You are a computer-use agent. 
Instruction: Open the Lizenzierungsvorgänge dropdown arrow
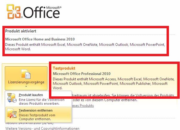click(x=26, y=87)
